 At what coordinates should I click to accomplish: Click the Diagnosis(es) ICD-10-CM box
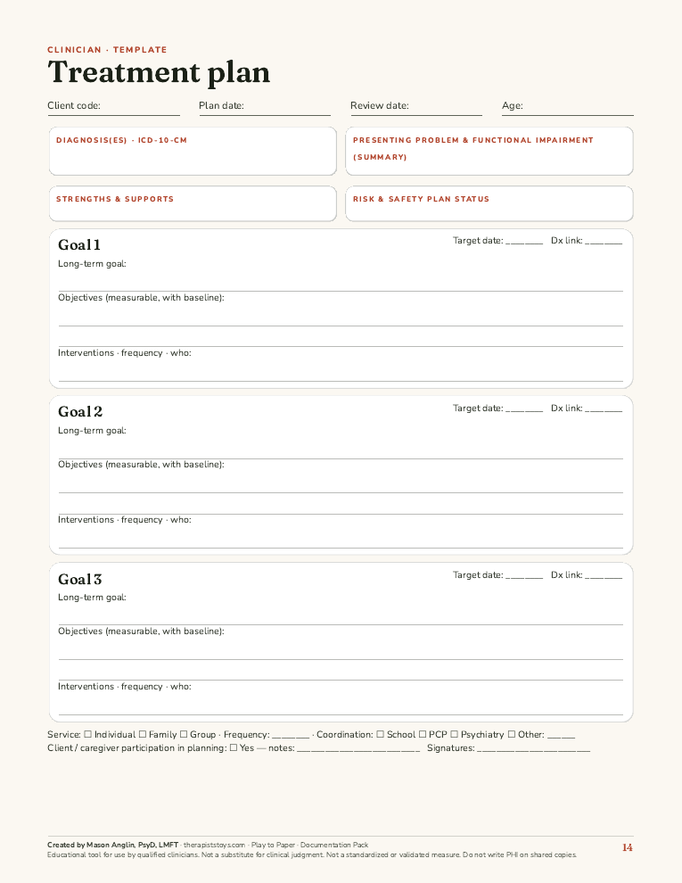193,151
